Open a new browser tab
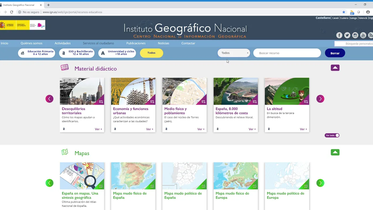373x210 pixels. point(48,5)
